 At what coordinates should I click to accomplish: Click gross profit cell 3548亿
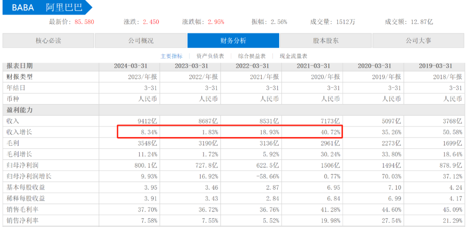pyautogui.click(x=148, y=143)
